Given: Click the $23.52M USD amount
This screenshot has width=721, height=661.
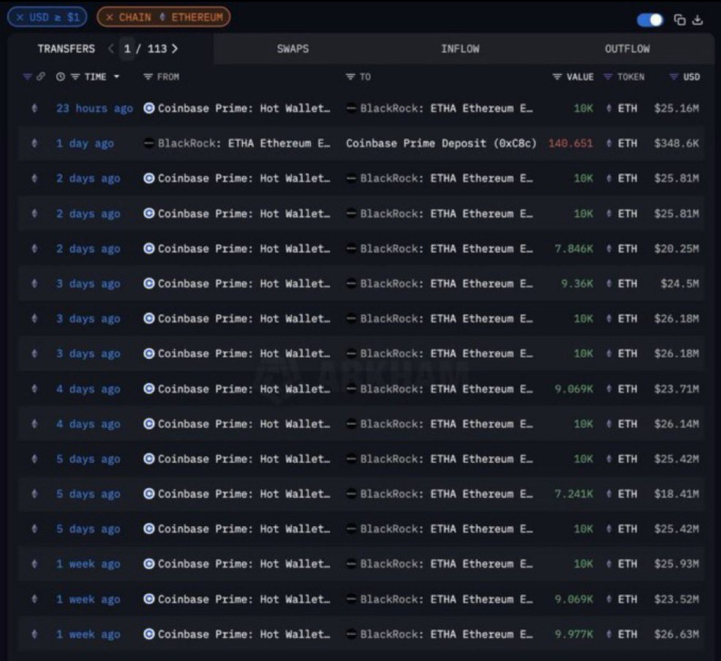Looking at the screenshot, I should (676, 599).
